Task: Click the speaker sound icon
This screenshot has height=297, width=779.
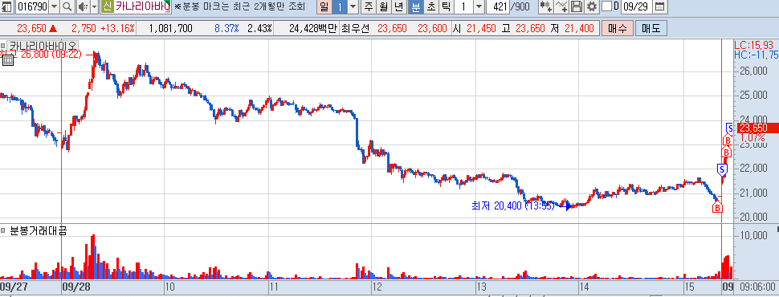Action: 83,7
